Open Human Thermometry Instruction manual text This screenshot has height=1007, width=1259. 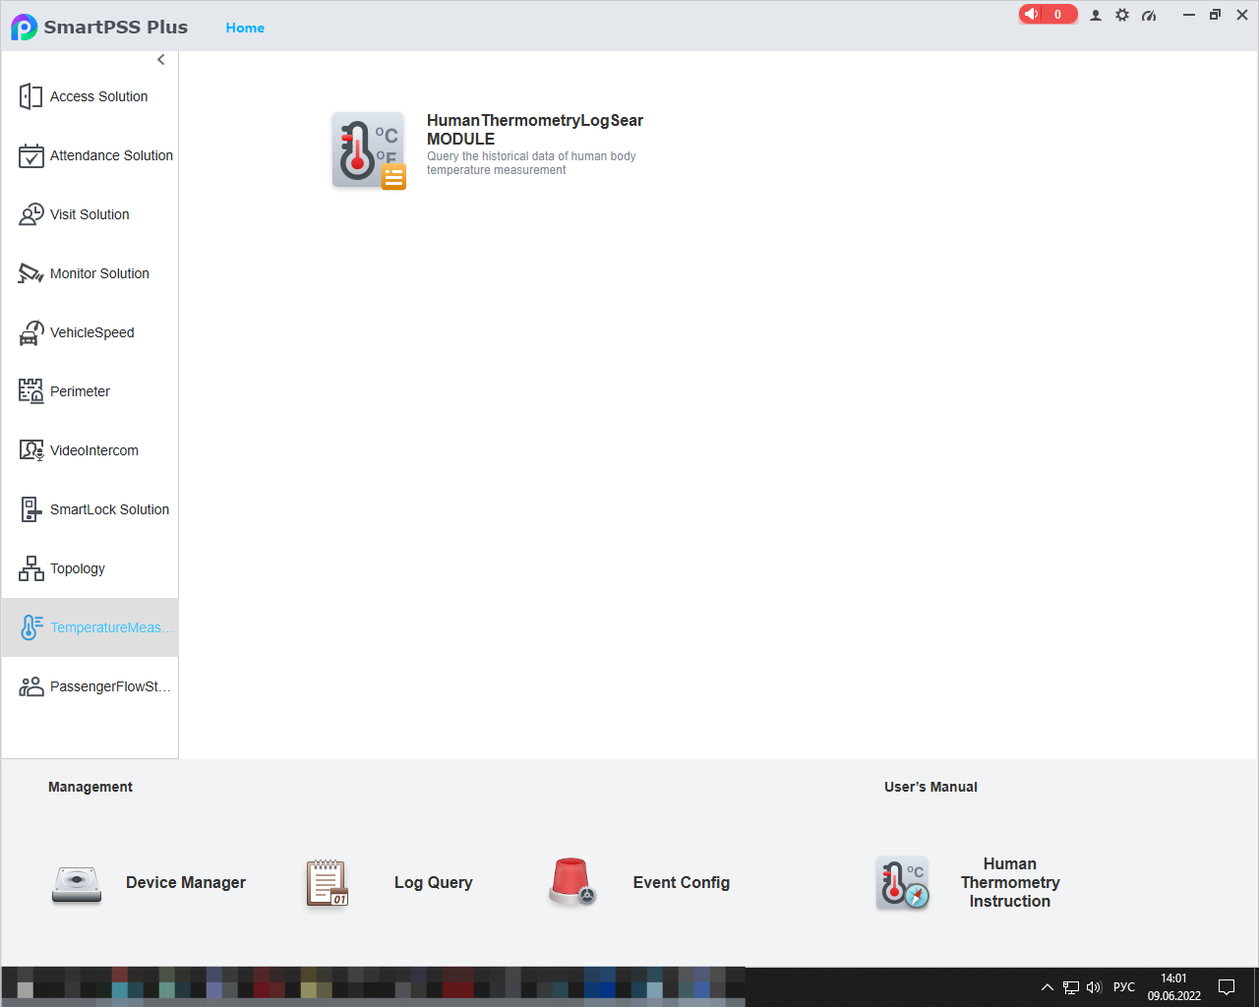(x=1010, y=882)
